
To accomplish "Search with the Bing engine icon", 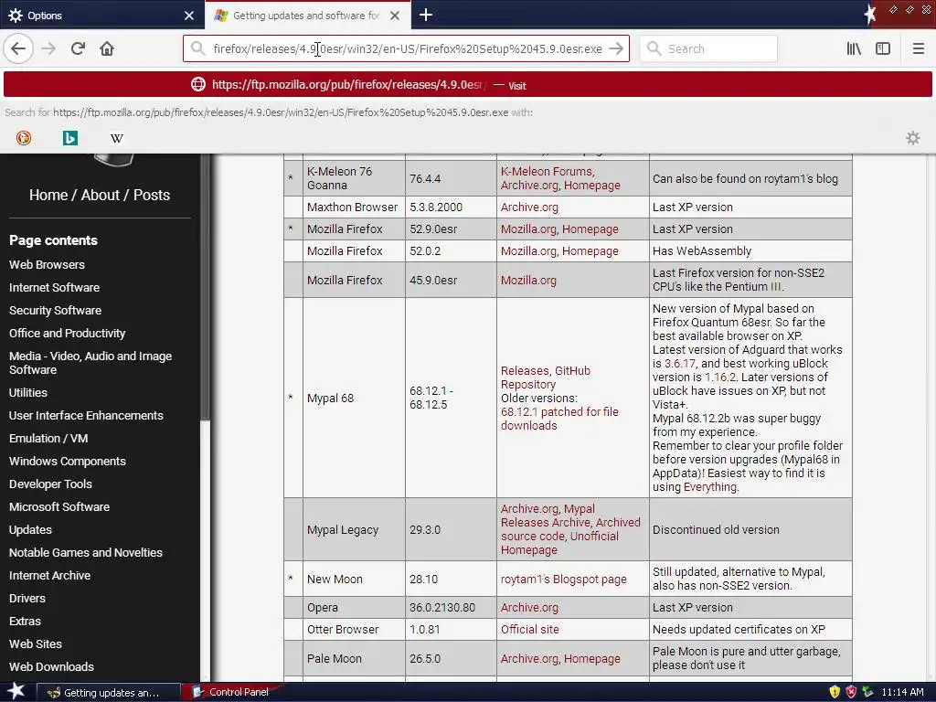I will pyautogui.click(x=70, y=138).
